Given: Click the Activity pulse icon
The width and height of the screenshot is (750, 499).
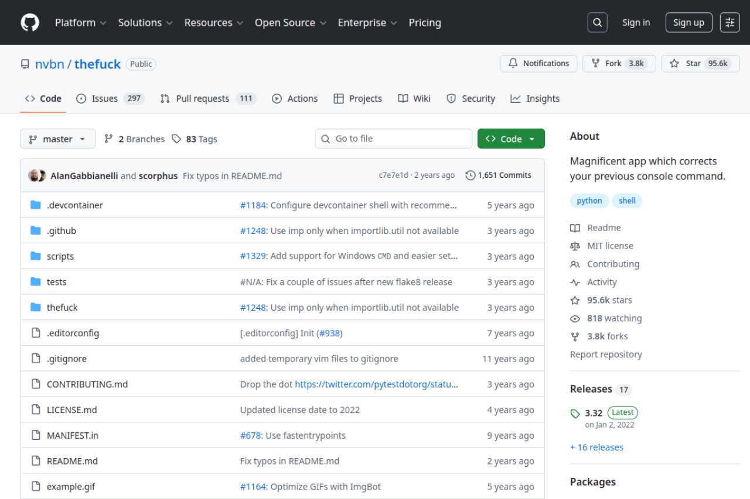Looking at the screenshot, I should (575, 282).
